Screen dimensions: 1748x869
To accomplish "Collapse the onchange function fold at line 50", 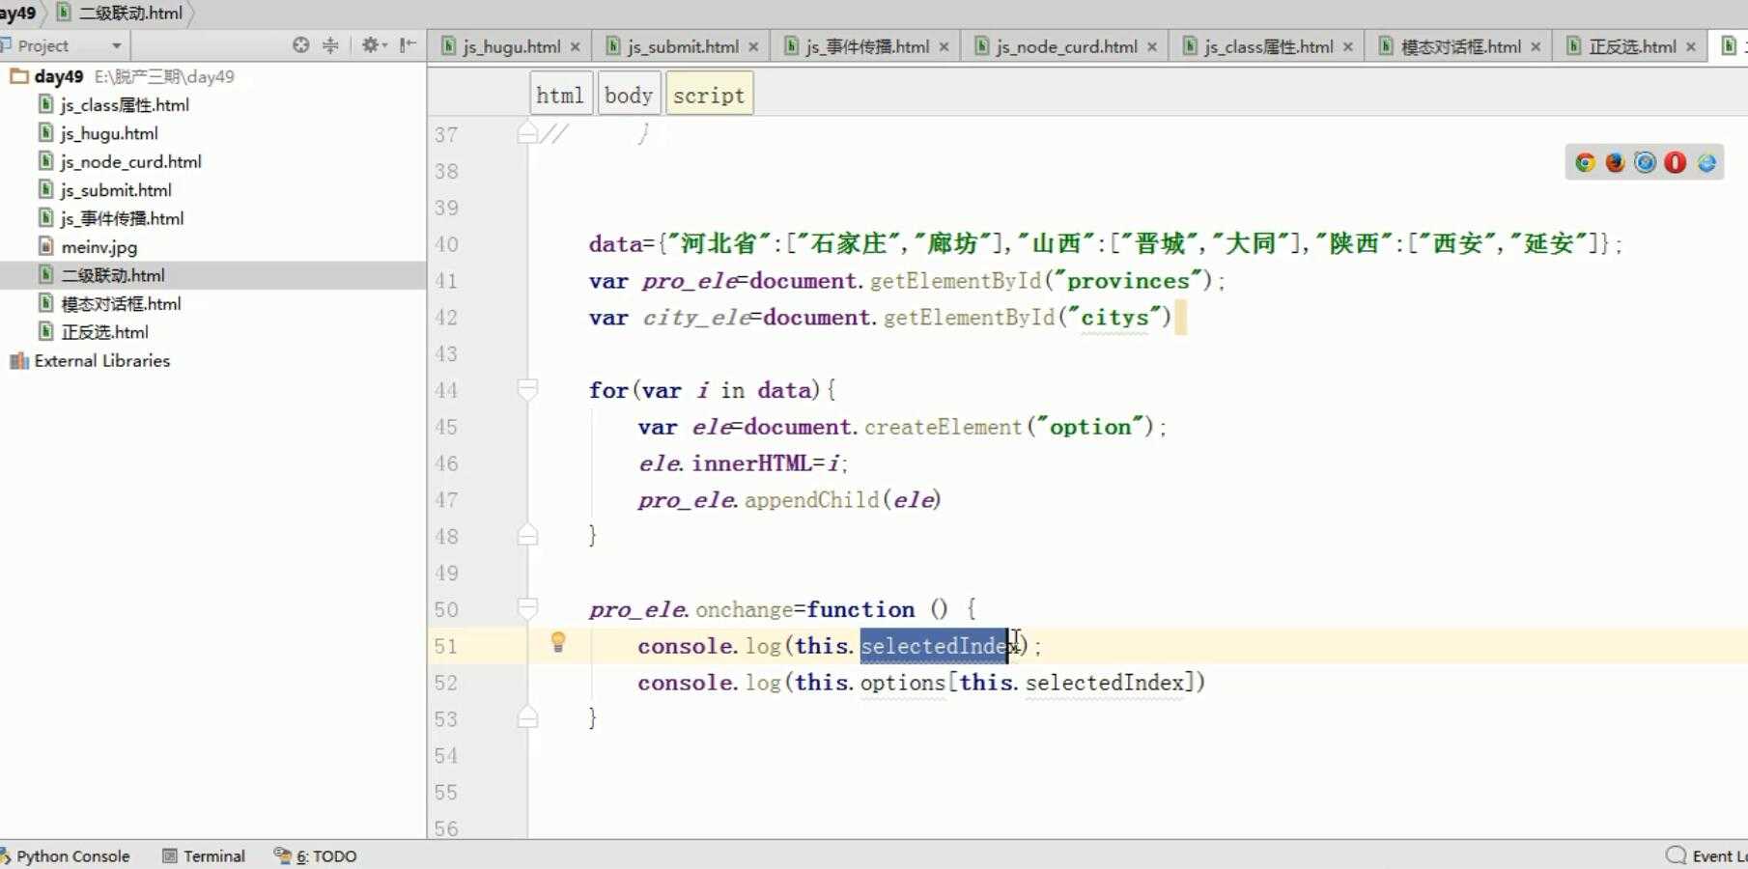I will [527, 609].
